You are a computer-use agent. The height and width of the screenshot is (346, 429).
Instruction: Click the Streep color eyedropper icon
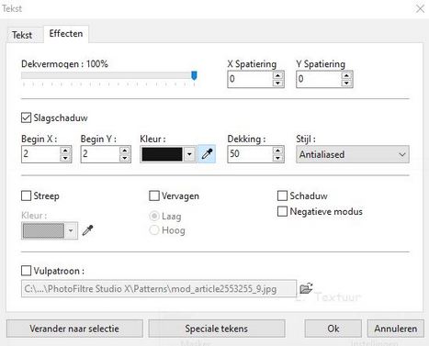pos(87,230)
